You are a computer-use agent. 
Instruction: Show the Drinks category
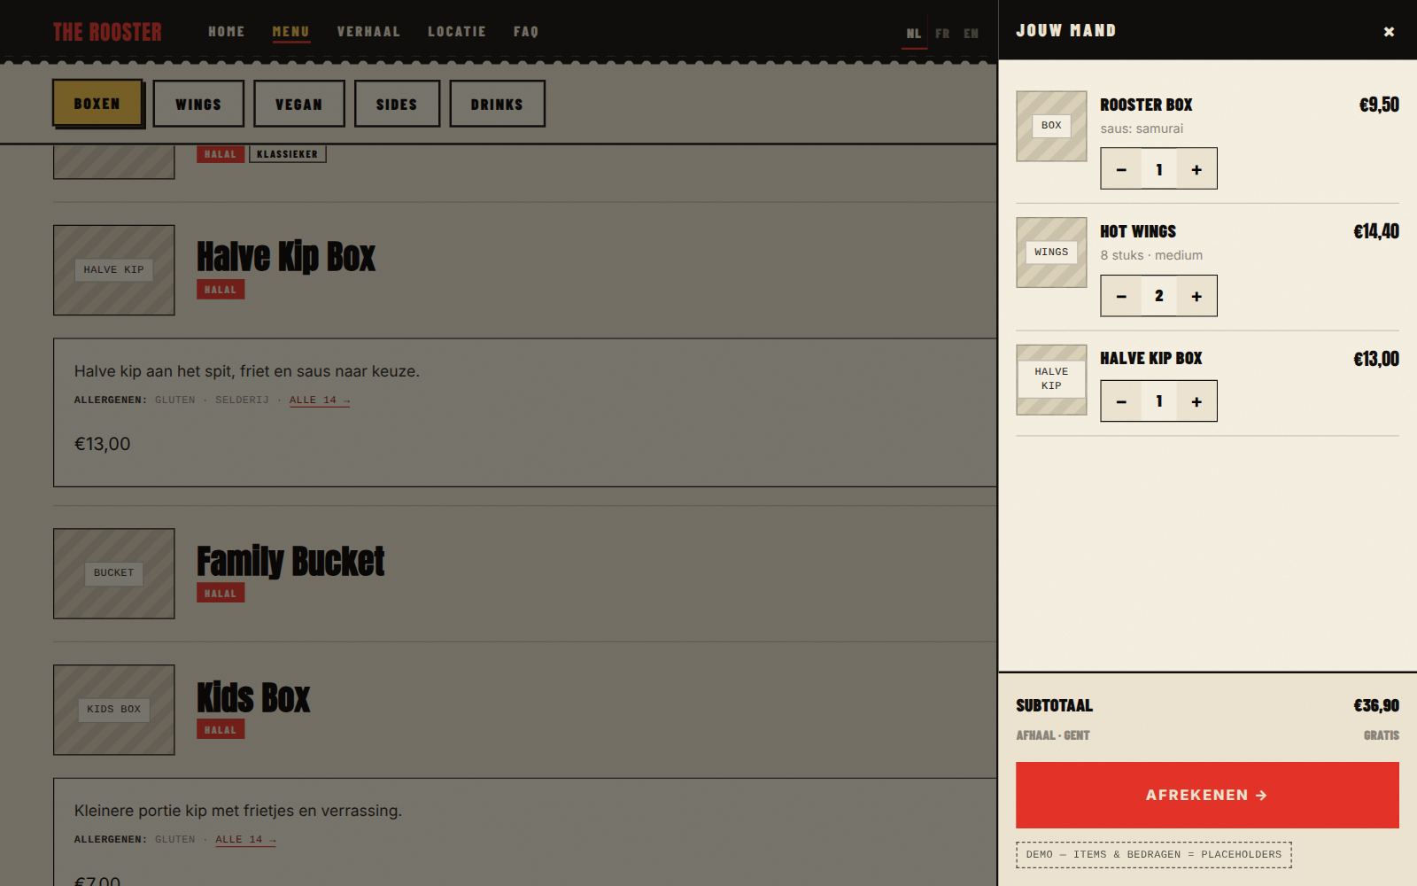click(497, 104)
